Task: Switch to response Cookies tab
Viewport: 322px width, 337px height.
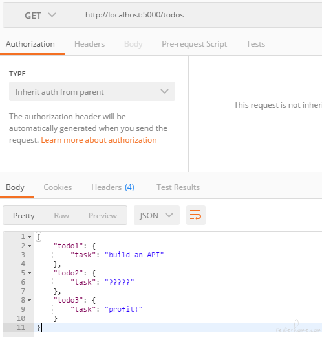Action: point(58,187)
